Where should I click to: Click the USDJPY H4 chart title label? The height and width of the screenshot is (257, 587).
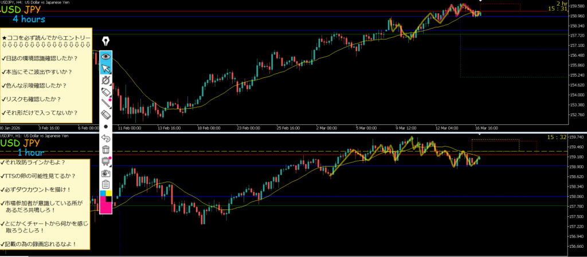point(34,3)
